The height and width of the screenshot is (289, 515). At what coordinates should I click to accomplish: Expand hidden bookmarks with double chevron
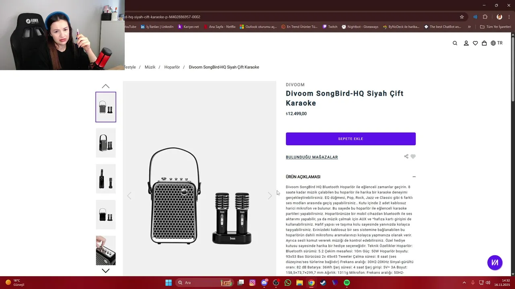pos(469,27)
